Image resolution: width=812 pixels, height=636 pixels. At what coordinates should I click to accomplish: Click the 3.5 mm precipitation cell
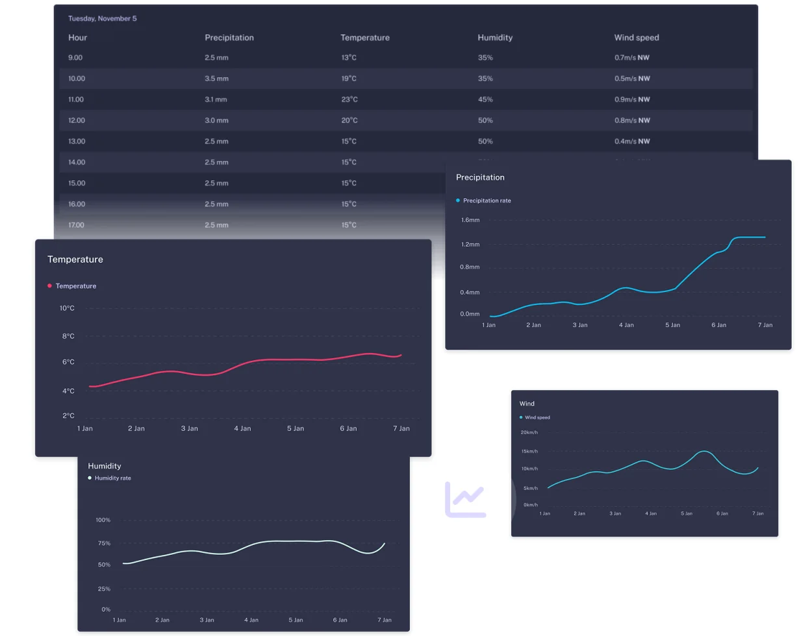point(216,79)
